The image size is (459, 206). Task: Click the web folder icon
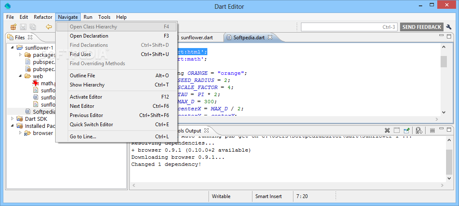(x=28, y=76)
